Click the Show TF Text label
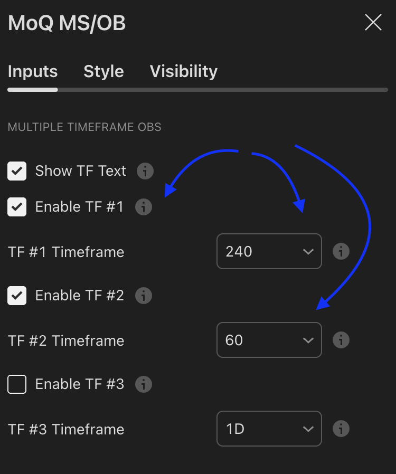 coord(80,171)
